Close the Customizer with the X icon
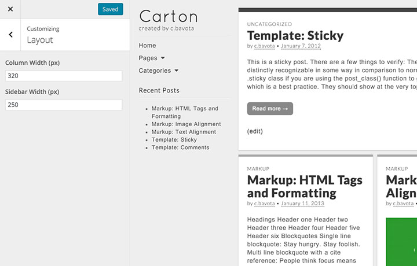 (10, 9)
